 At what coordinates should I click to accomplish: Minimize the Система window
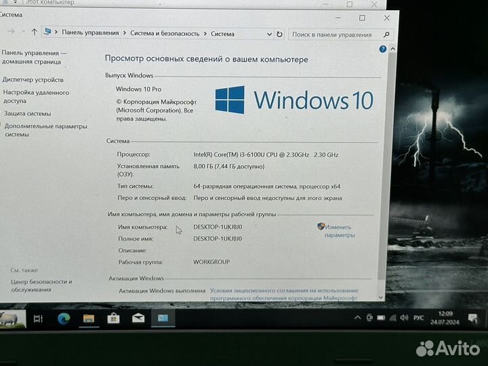(x=338, y=18)
